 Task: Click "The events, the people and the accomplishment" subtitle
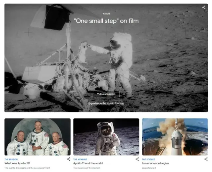tap(27, 168)
